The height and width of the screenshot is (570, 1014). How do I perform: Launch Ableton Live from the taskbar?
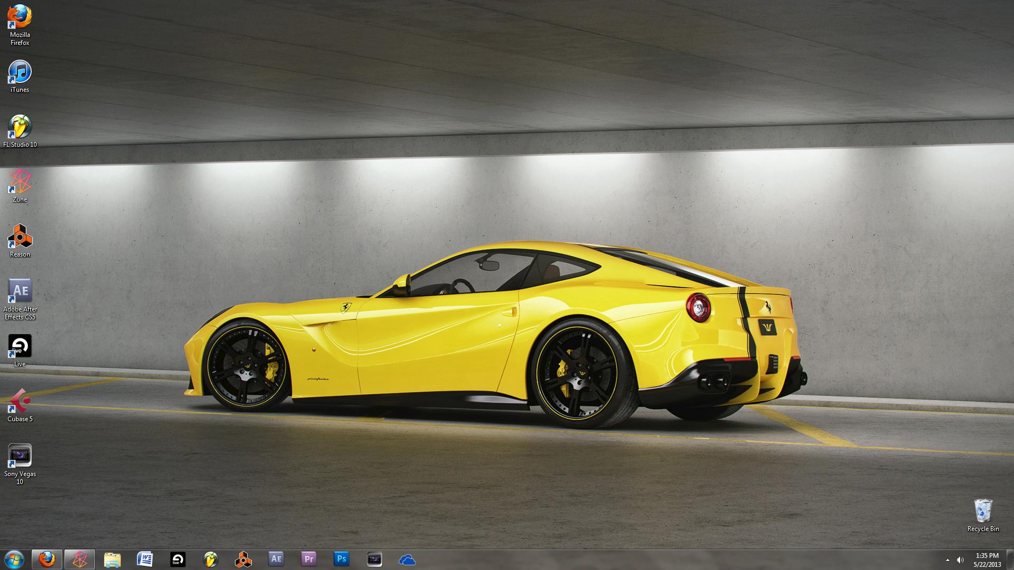178,559
